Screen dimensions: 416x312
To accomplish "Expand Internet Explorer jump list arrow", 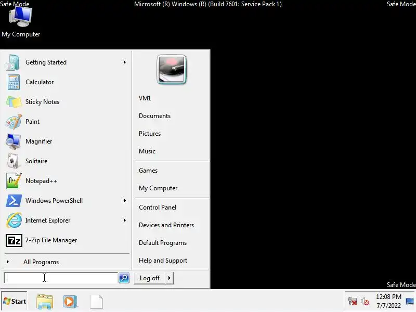I will tap(125, 220).
